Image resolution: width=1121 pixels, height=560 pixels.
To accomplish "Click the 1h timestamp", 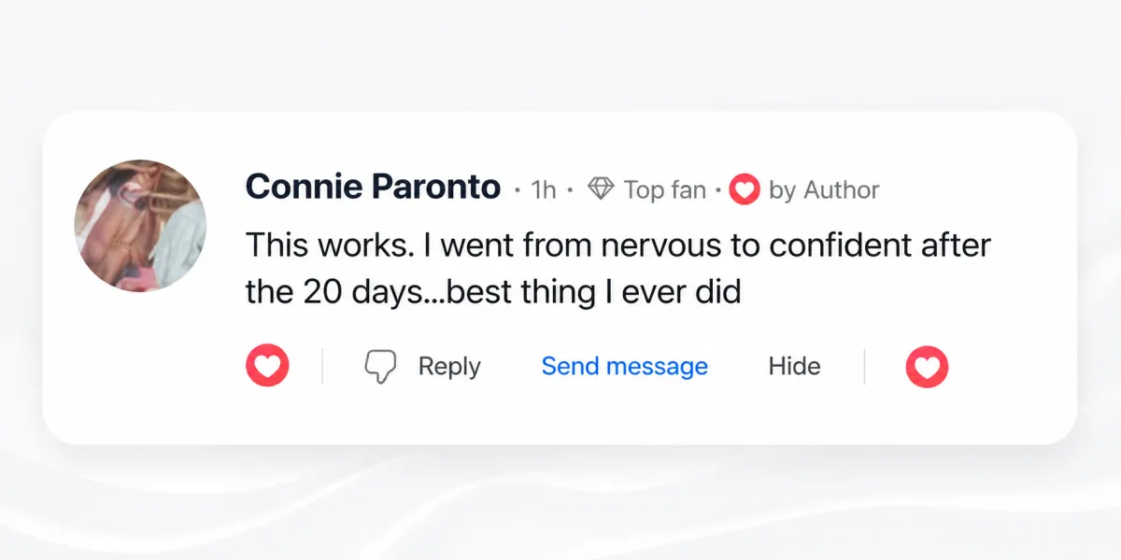I will click(x=544, y=190).
